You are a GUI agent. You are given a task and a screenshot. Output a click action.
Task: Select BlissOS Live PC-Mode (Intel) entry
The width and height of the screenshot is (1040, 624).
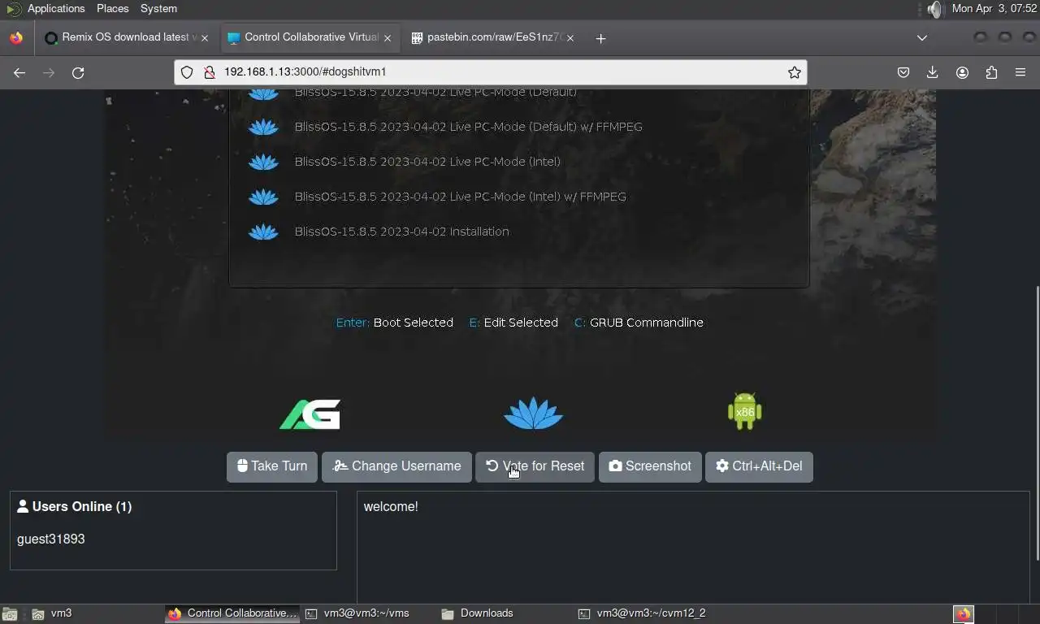coord(427,162)
